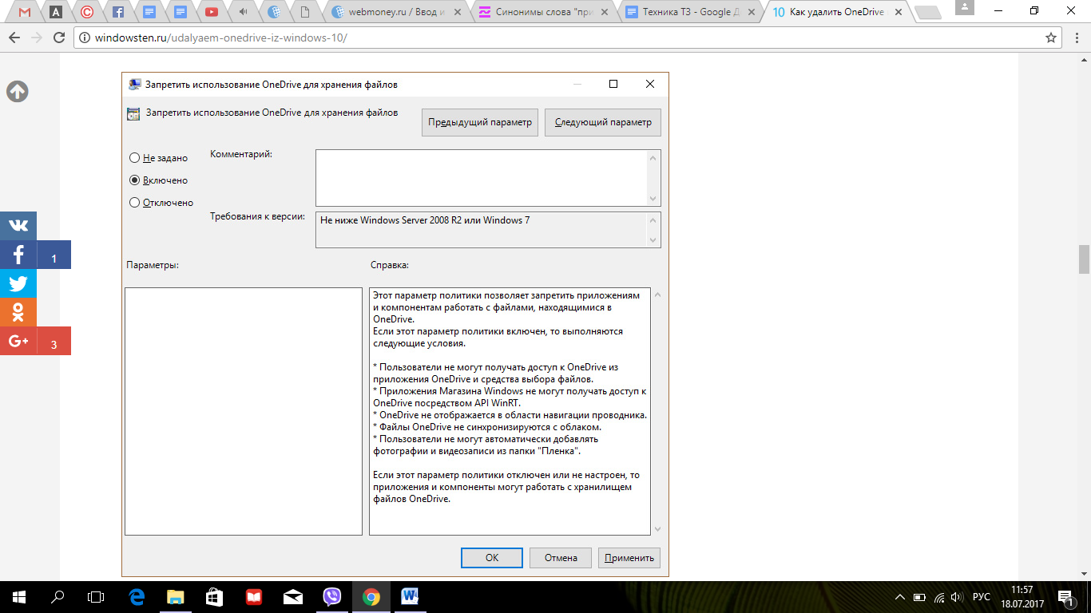Switch to 'Техника ТЗ - Google' tab
Viewport: 1091px width, 613px height.
tap(688, 12)
